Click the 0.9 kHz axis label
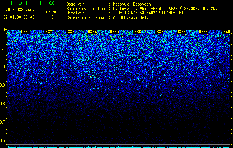This screenshot has height=148, width=233. [3, 85]
